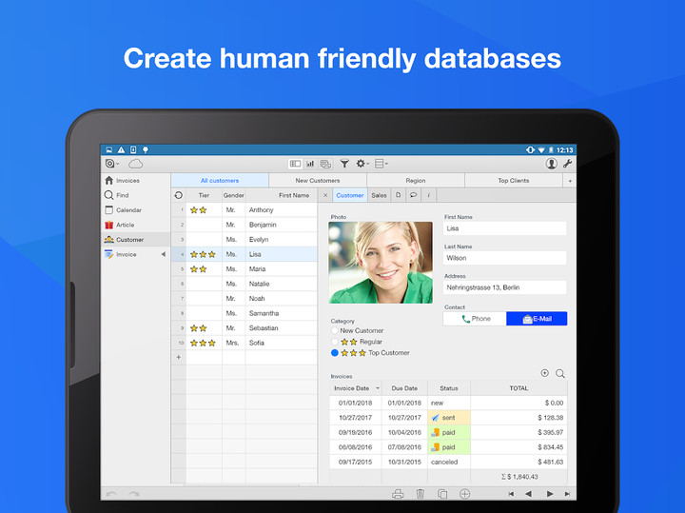
Task: Expand the row layout dropdown
Action: click(382, 164)
